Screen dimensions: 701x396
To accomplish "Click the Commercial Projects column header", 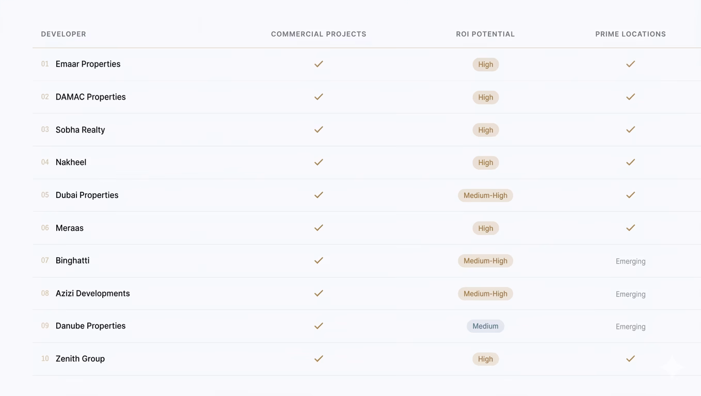I will tap(318, 34).
